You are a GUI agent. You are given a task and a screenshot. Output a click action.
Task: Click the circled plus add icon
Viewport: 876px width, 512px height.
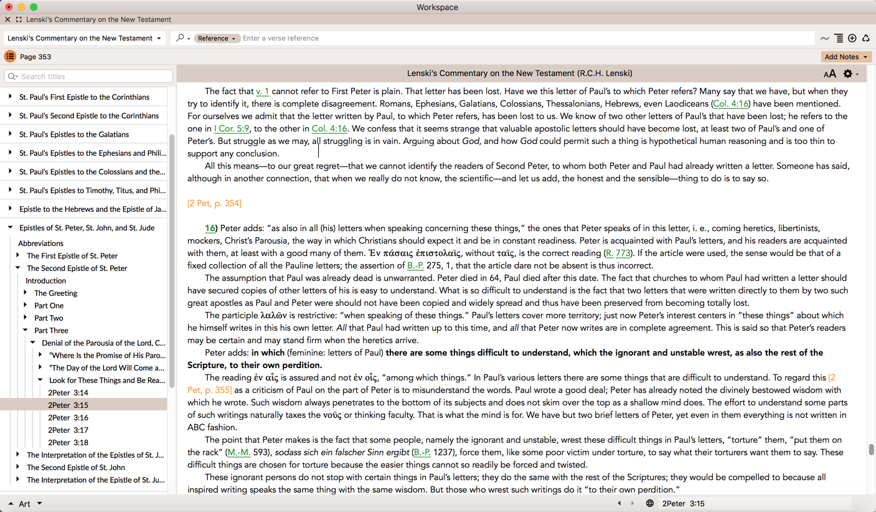852,39
